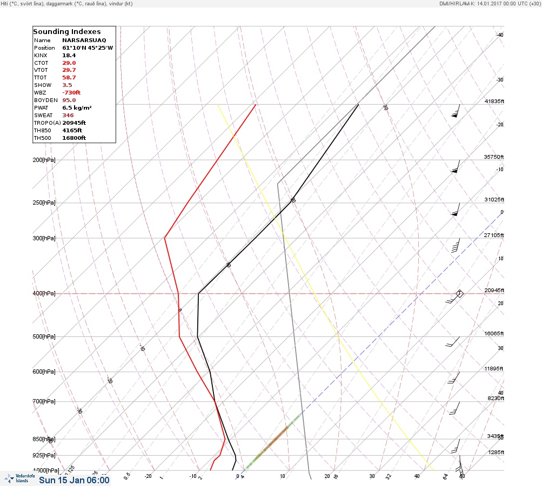Click the 11895ft altitude label
Viewport: 542px width, 486px height.
493,369
